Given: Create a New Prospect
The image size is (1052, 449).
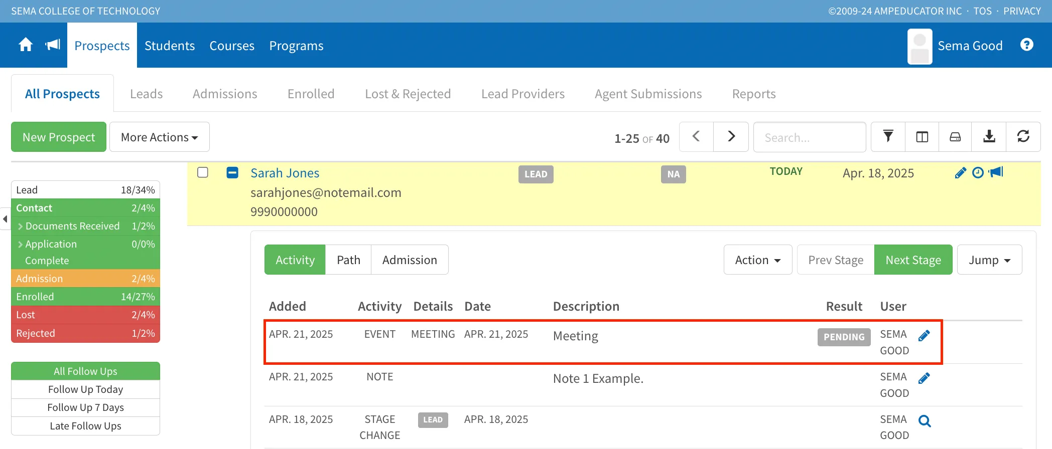Looking at the screenshot, I should click(x=59, y=137).
